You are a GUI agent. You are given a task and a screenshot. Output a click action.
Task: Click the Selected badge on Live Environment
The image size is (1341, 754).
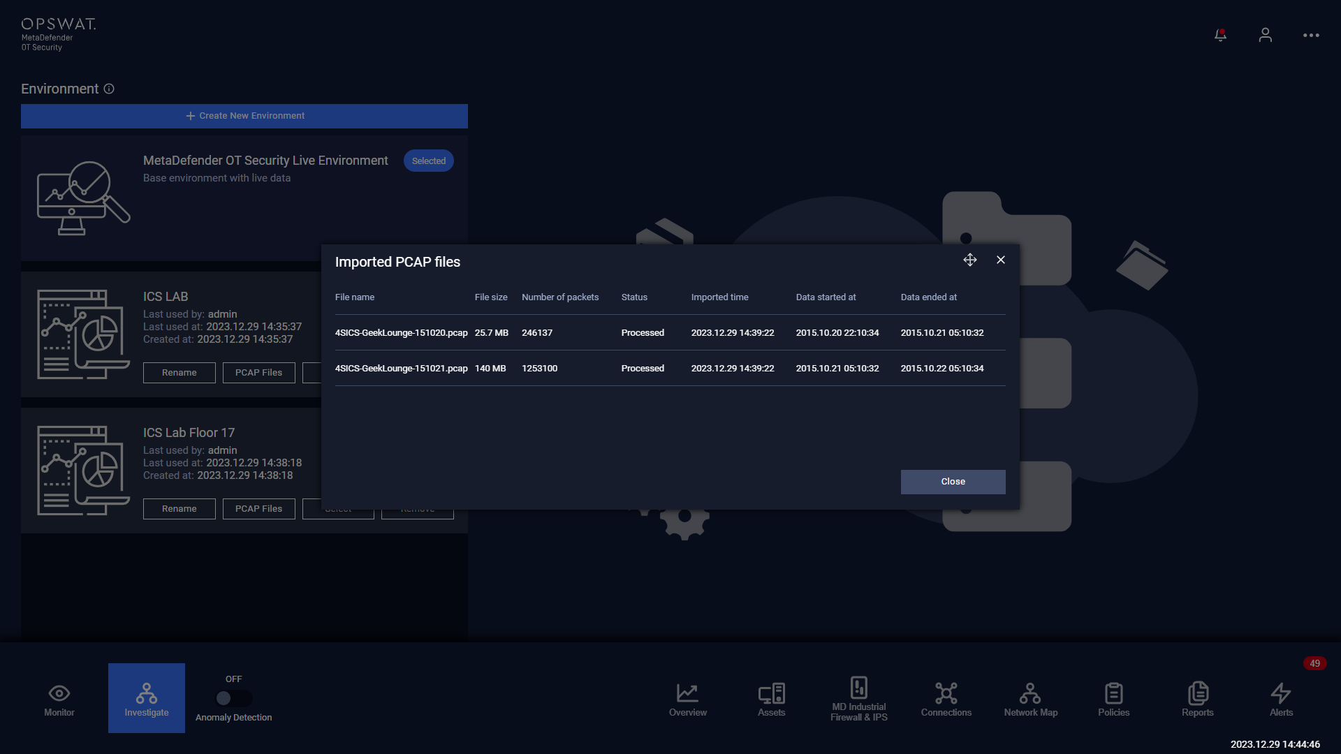pyautogui.click(x=429, y=161)
